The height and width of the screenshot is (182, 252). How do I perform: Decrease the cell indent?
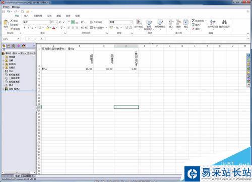coord(82,28)
